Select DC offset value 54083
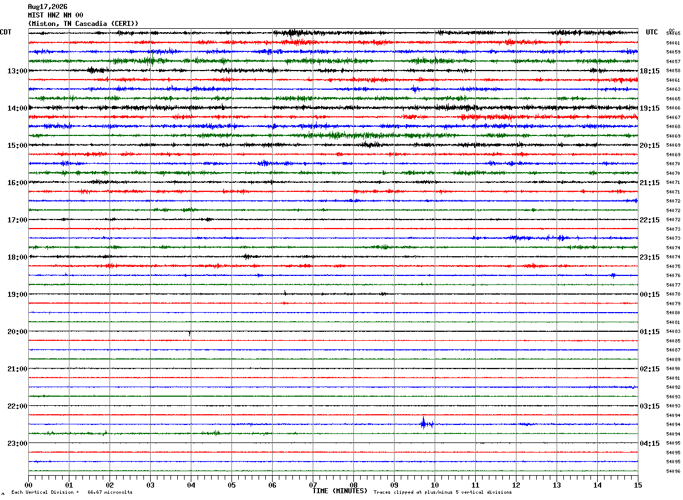The width and height of the screenshot is (683, 500). pos(673,331)
